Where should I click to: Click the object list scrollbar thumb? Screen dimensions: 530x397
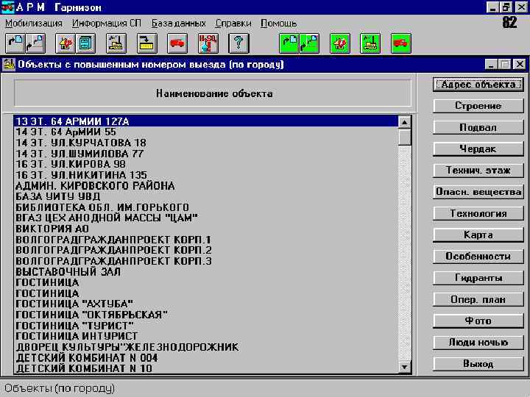(405, 137)
